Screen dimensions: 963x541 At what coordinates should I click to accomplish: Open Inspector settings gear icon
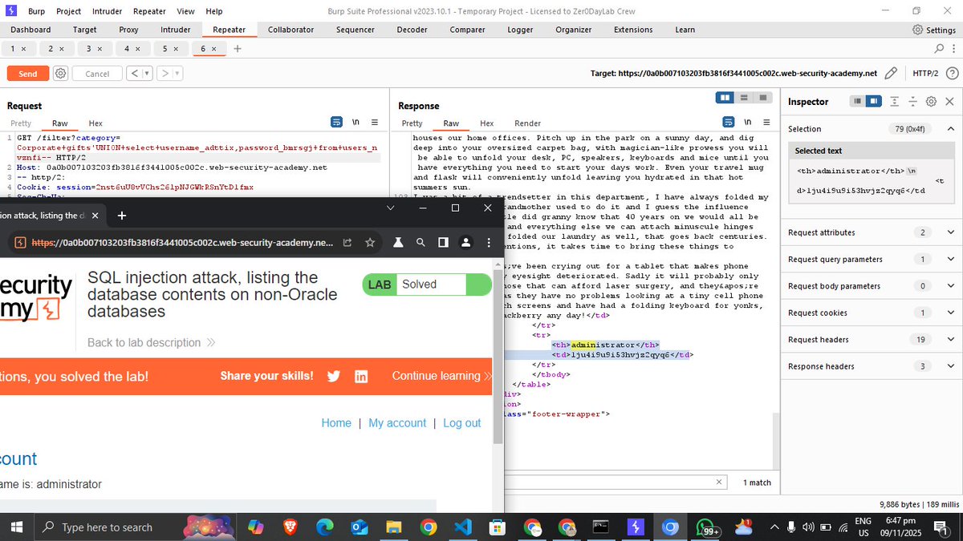(x=931, y=102)
